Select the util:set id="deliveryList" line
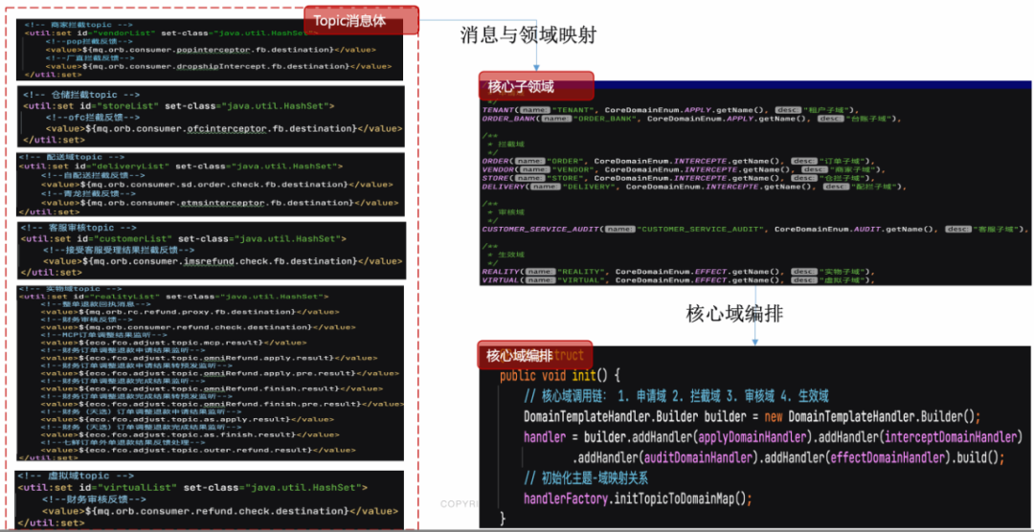 coord(181,166)
